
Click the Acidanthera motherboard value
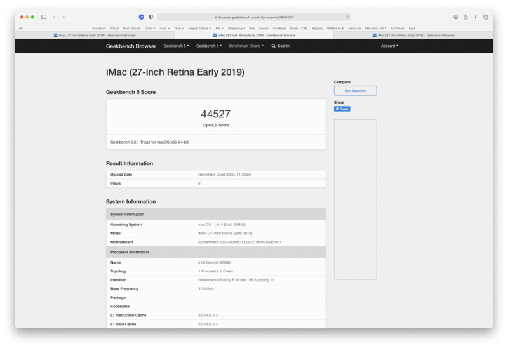coord(239,242)
